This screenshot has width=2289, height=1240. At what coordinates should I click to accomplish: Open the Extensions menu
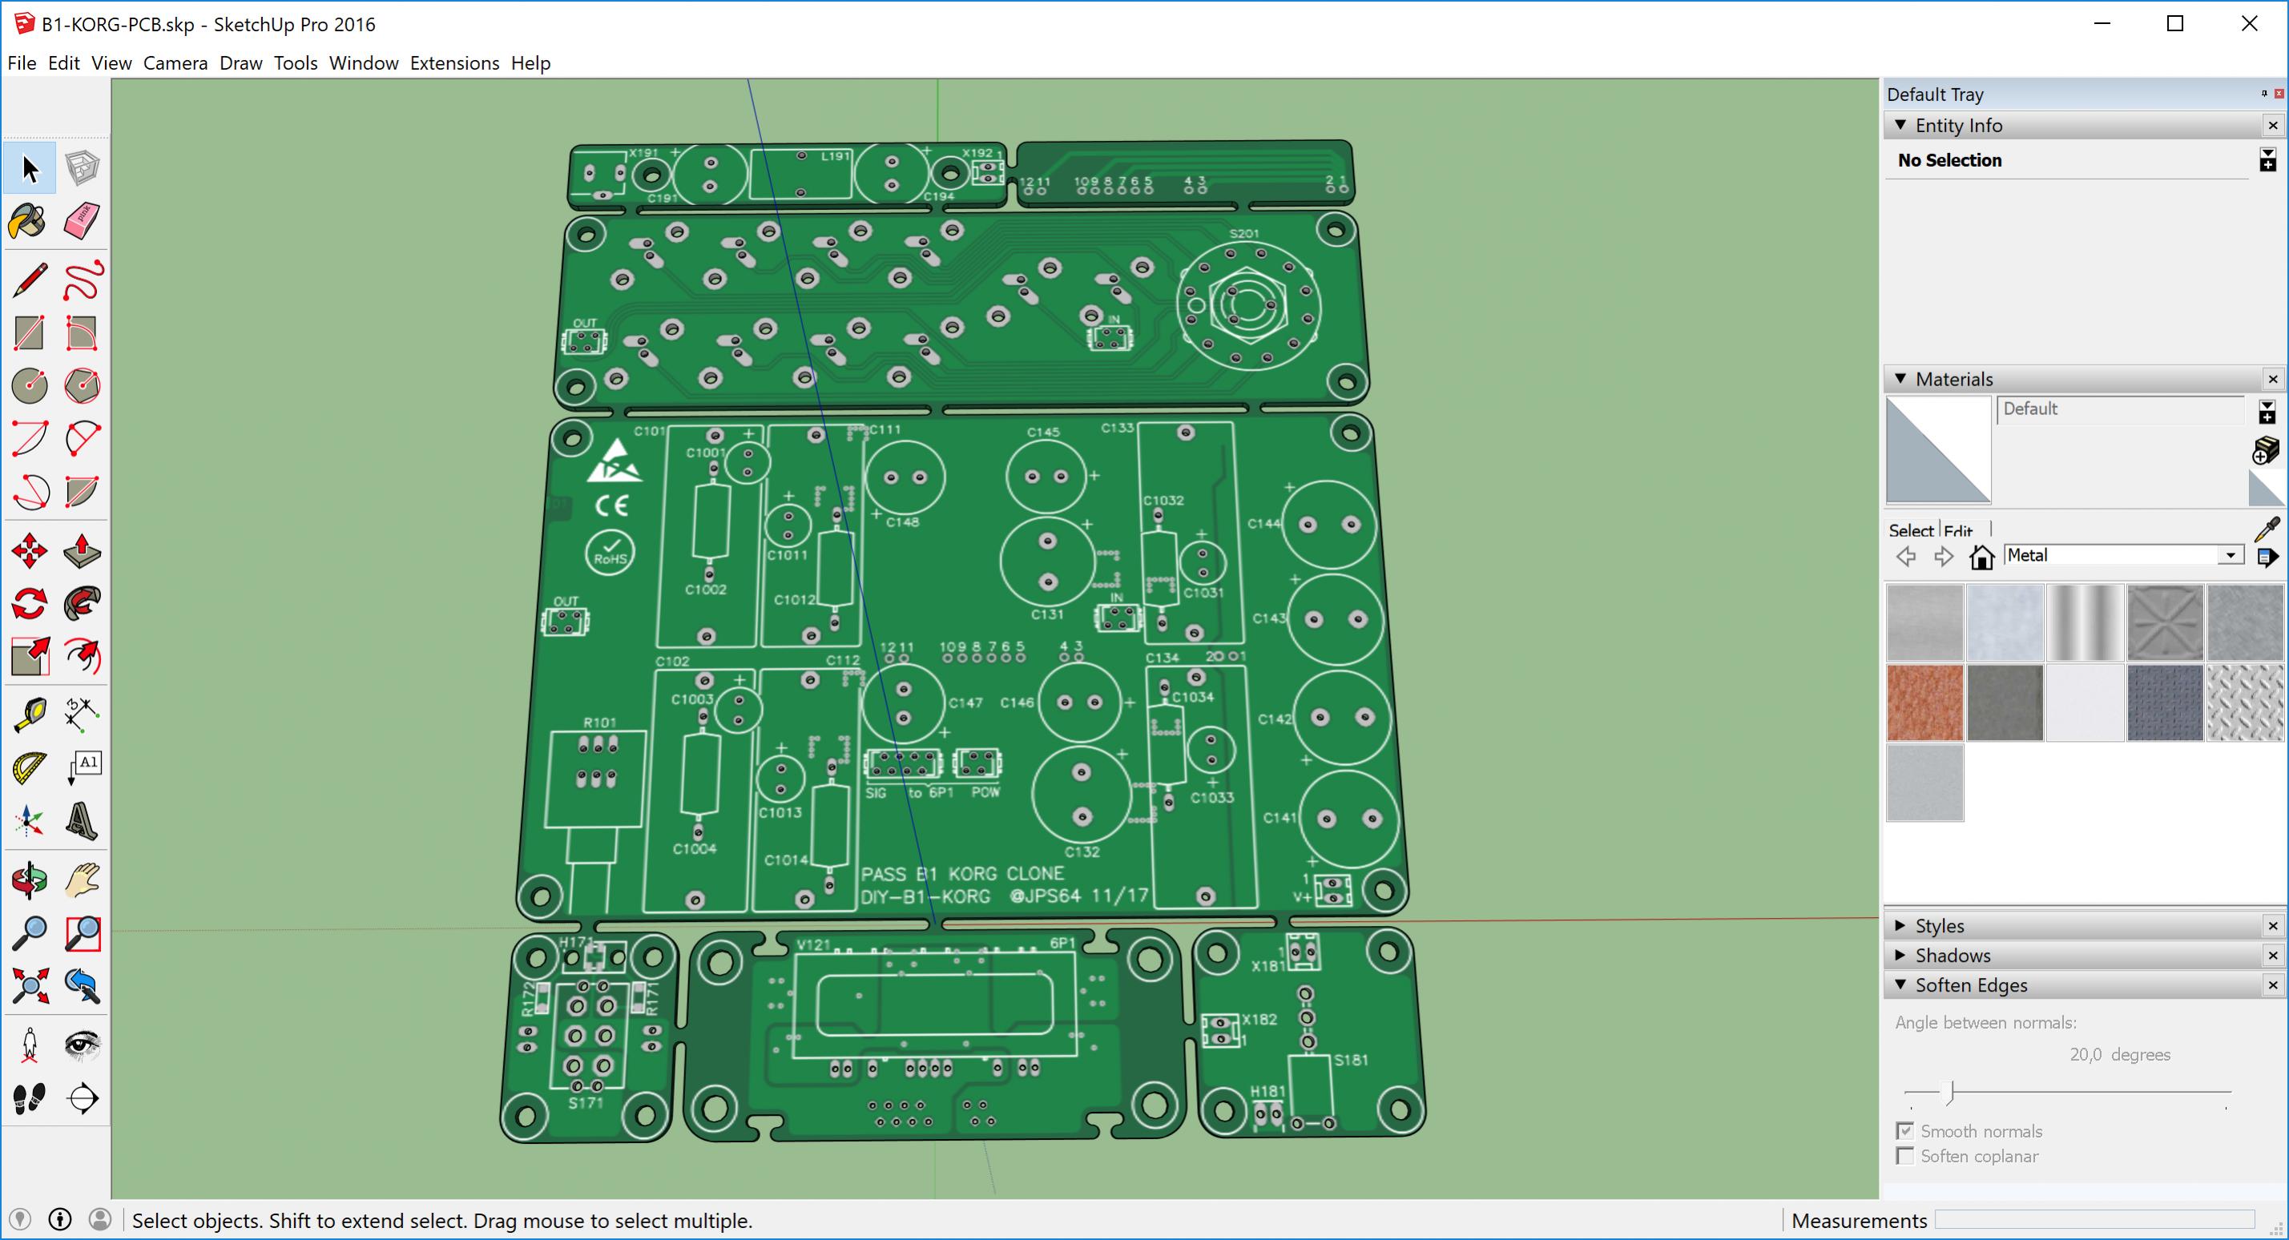[x=454, y=63]
